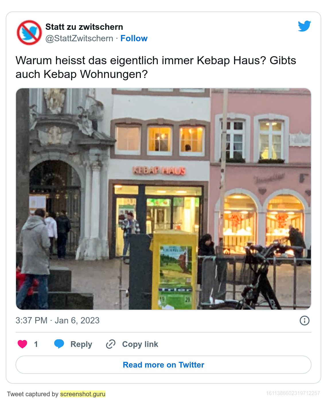Open the Statt zu zwitschern display name
Image resolution: width=327 pixels, height=410 pixels.
coord(84,27)
